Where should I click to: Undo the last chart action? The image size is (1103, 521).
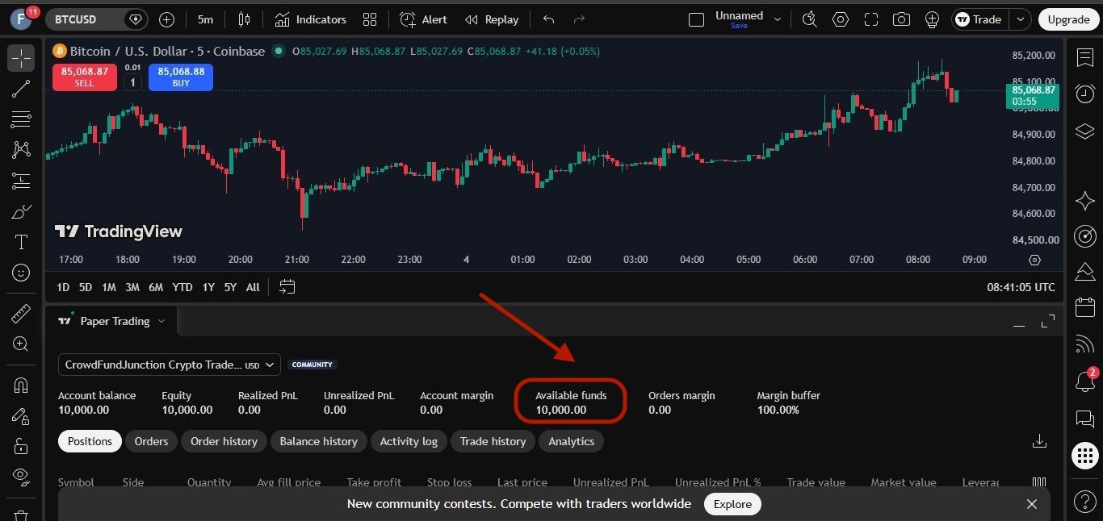(x=549, y=19)
